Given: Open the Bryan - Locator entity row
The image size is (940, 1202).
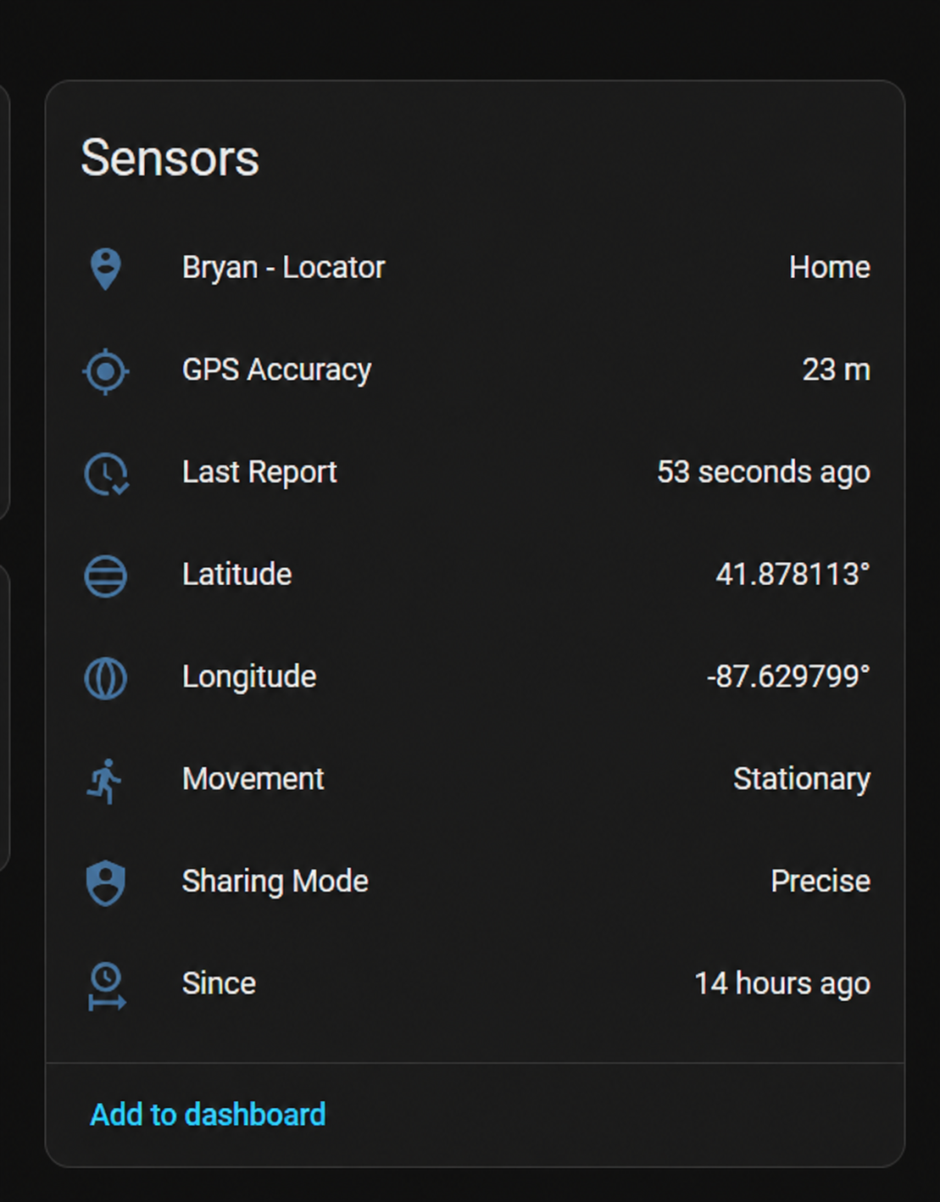Looking at the screenshot, I should click(475, 268).
